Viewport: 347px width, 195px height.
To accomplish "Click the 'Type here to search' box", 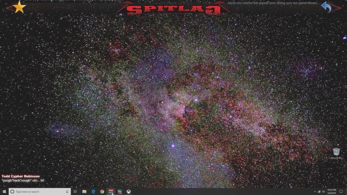I will coord(39,191).
